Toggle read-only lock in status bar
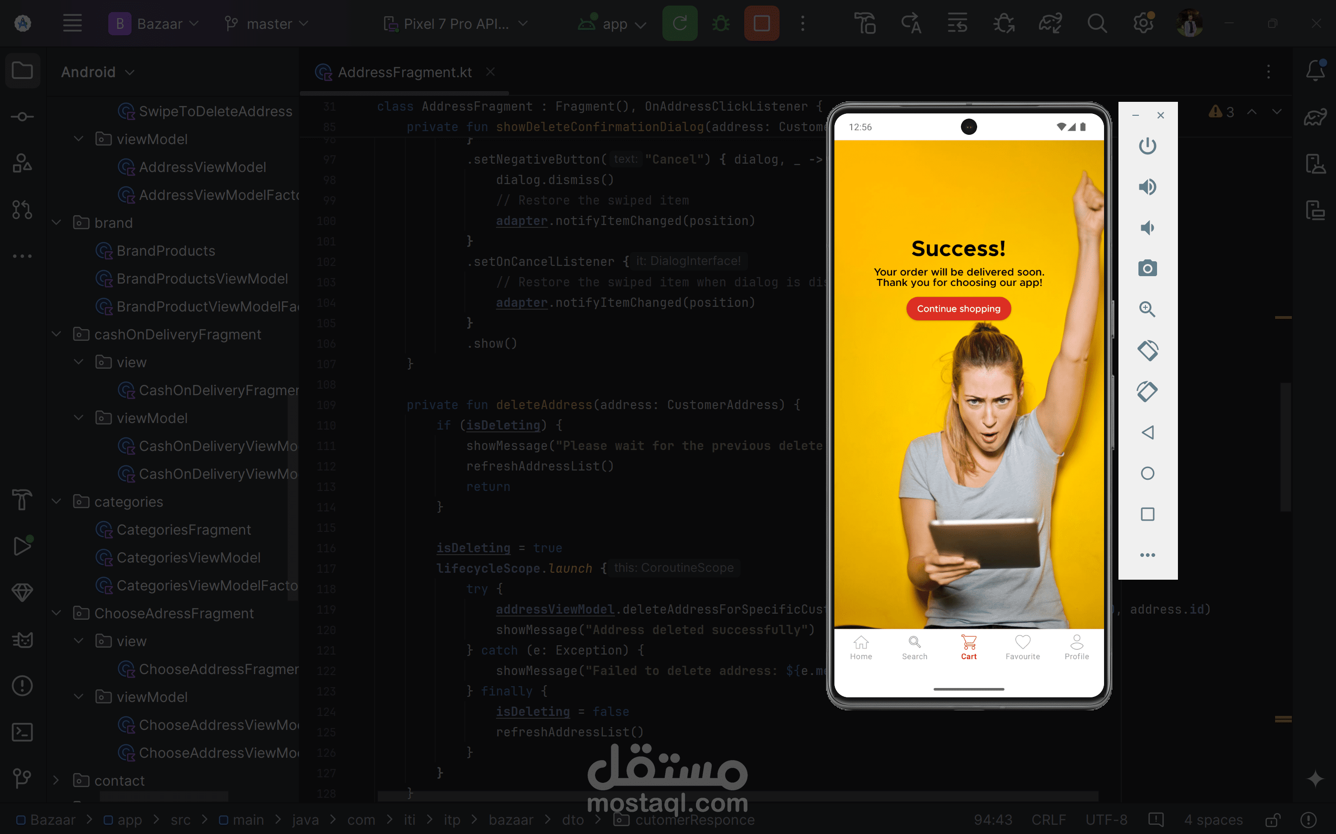The width and height of the screenshot is (1336, 834). [x=1273, y=820]
